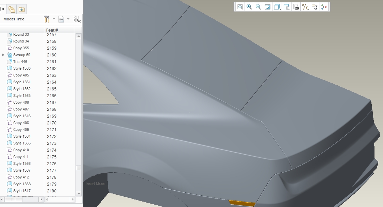Click the orange turn signal lamp on model

242,203
